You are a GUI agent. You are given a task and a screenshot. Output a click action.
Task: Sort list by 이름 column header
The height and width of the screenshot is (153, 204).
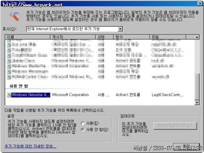tap(28, 37)
